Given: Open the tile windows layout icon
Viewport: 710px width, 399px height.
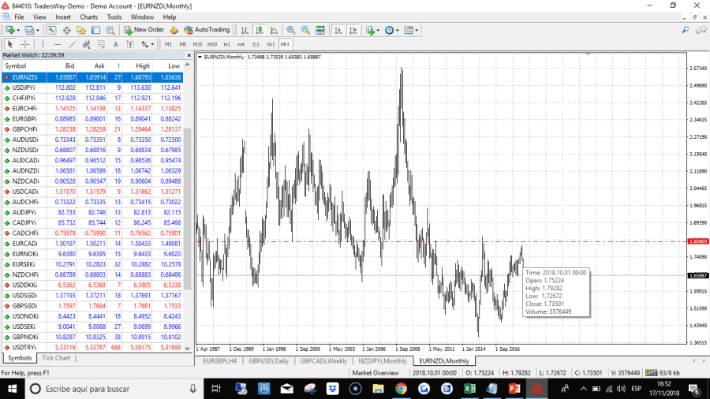Looking at the screenshot, I should click(x=319, y=30).
